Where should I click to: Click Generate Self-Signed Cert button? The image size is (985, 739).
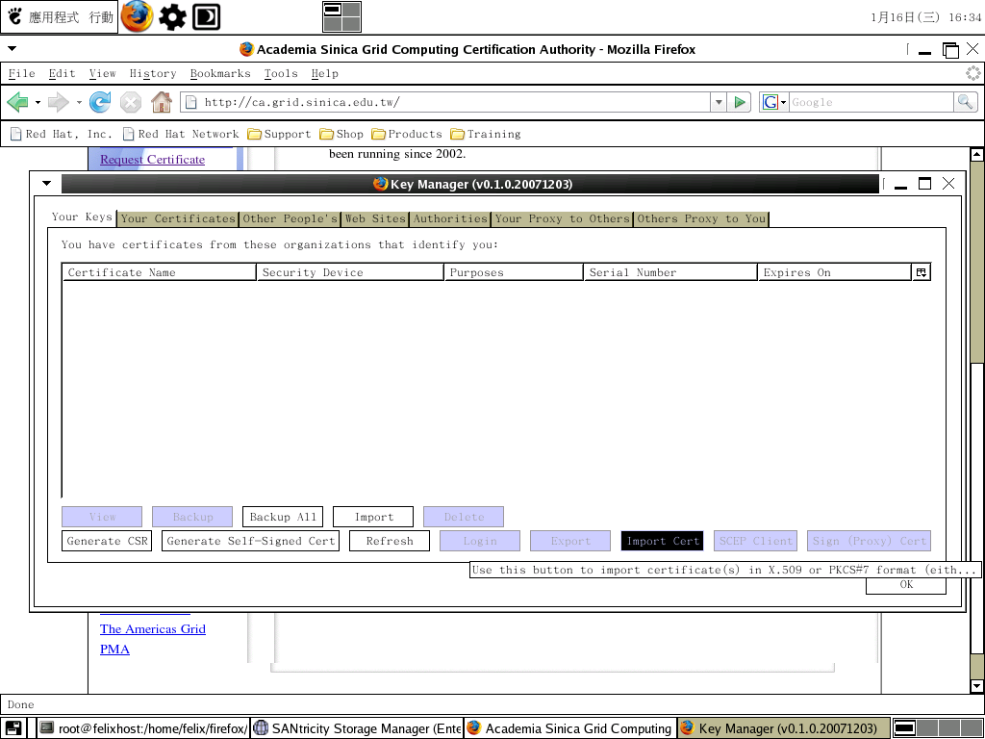click(x=251, y=541)
